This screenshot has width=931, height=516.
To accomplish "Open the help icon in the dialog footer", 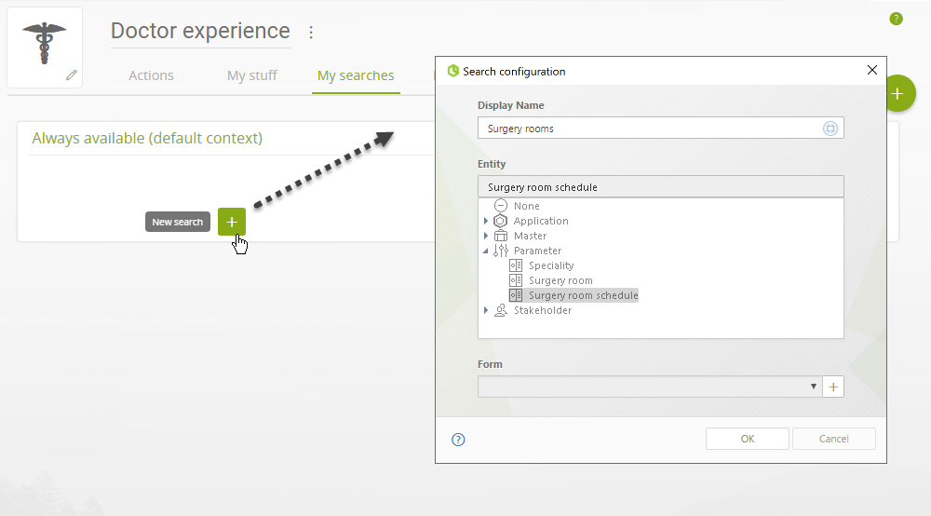I will (x=458, y=440).
